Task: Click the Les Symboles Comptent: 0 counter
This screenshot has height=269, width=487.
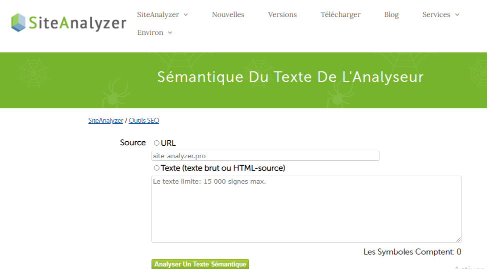Action: tap(412, 252)
